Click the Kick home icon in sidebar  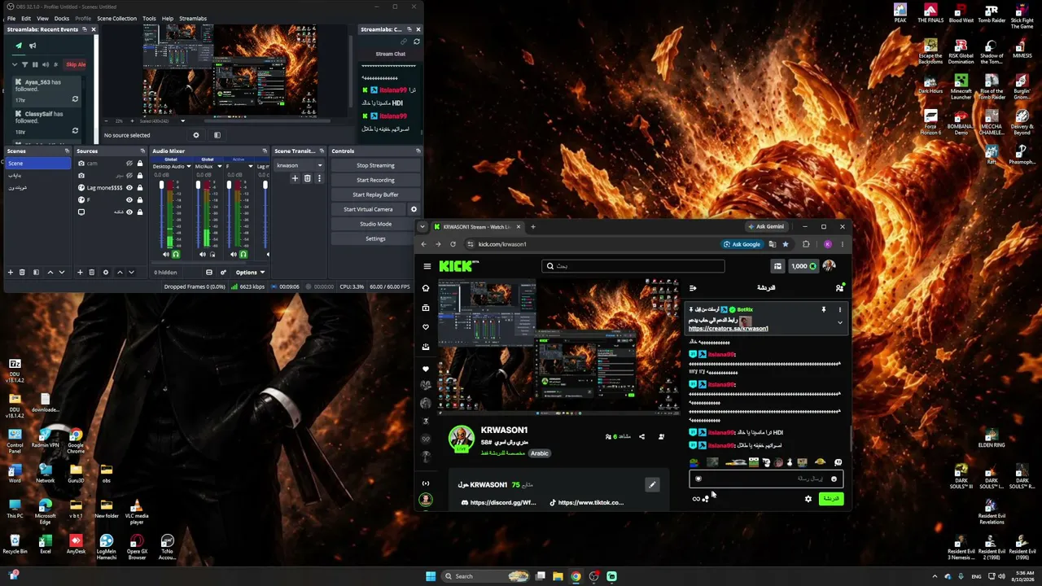point(425,288)
